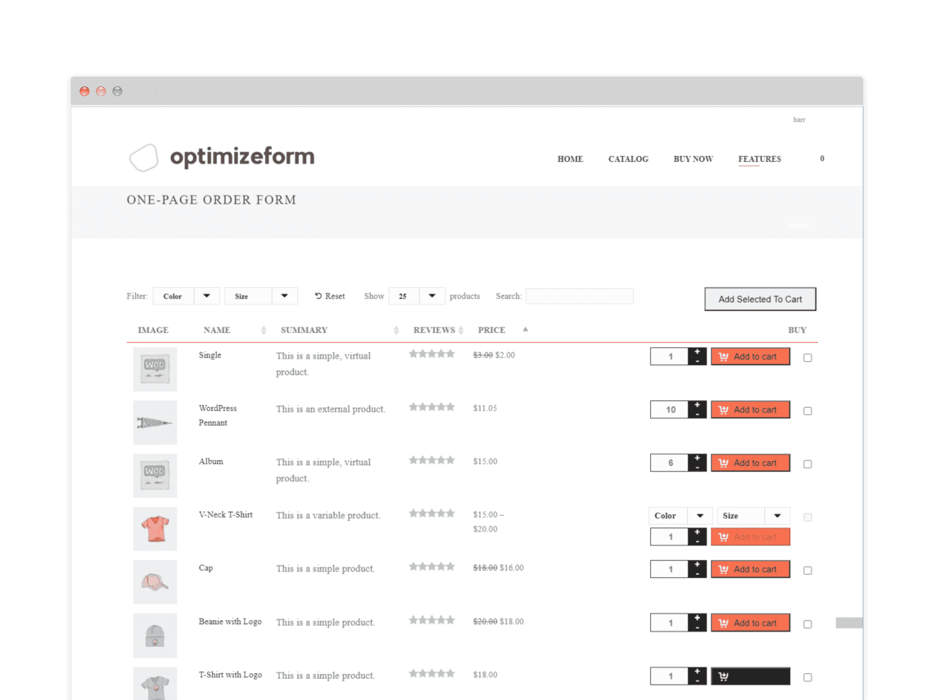Tick the Cap product checkbox

(x=807, y=570)
